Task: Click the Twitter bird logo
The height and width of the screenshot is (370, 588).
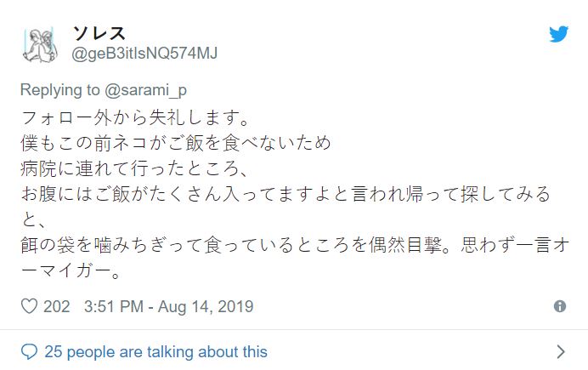Action: pos(557,34)
